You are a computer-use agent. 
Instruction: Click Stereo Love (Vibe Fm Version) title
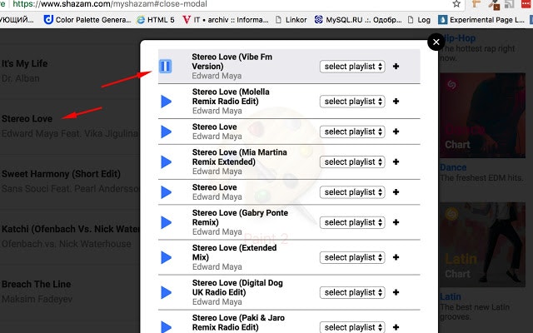[x=232, y=62]
